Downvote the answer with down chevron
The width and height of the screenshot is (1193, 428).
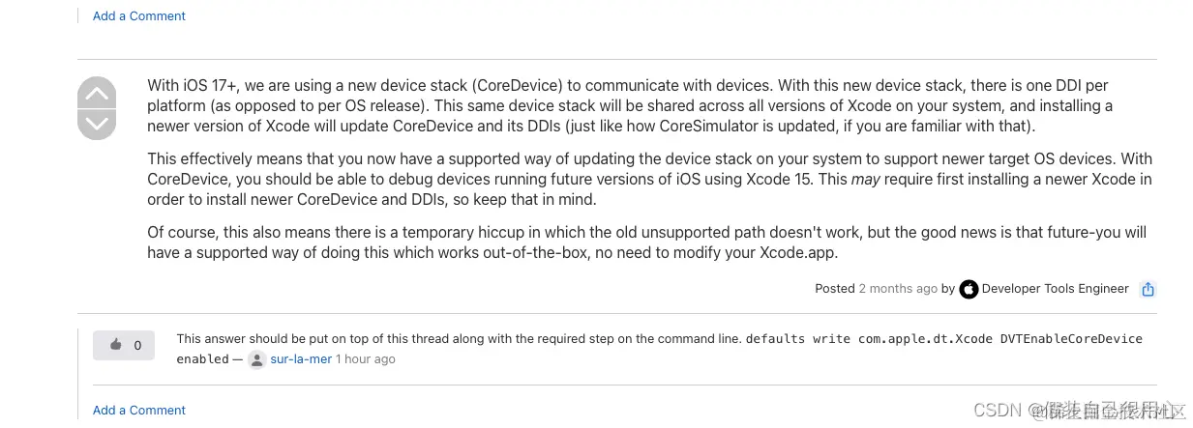(97, 125)
